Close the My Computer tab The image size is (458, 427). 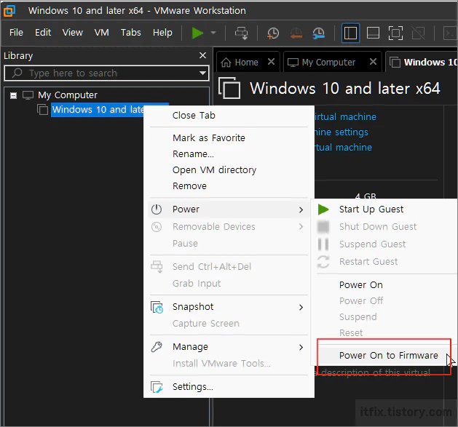point(373,62)
